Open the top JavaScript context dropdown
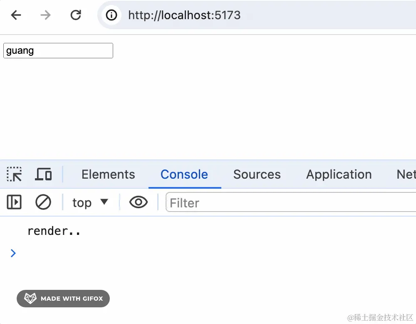This screenshot has width=416, height=324. (x=90, y=203)
